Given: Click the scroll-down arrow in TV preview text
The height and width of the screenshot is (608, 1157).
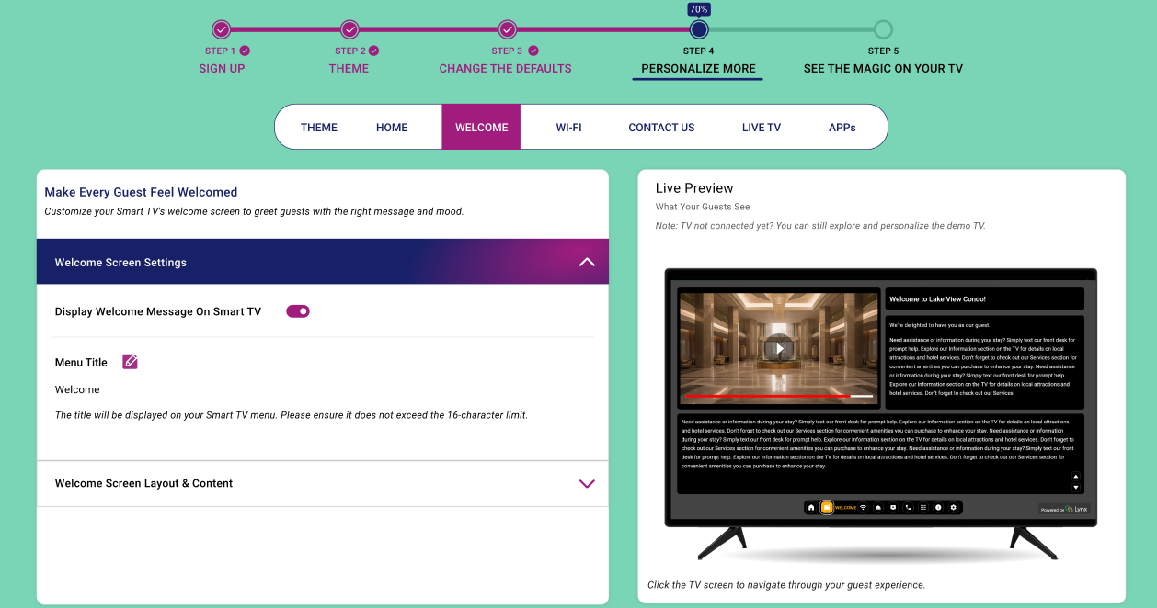Looking at the screenshot, I should point(1076,488).
